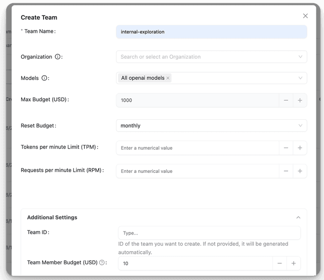This screenshot has width=324, height=280.
Task: Expand the Models dropdown arrow
Action: (300, 78)
